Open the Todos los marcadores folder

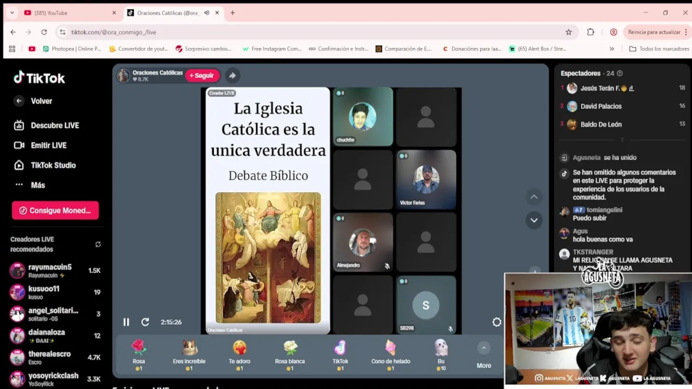(658, 49)
